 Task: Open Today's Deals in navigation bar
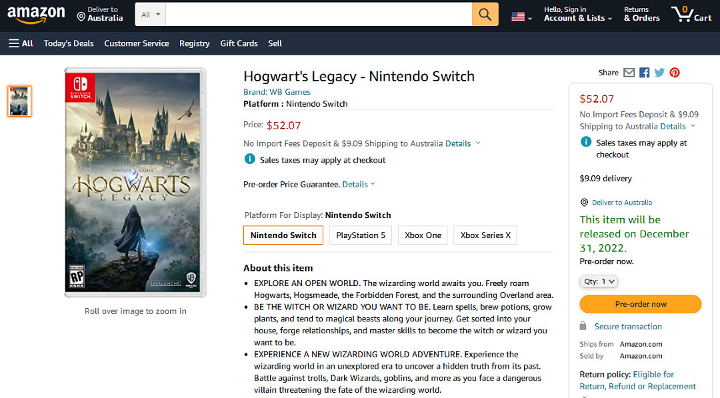[69, 43]
